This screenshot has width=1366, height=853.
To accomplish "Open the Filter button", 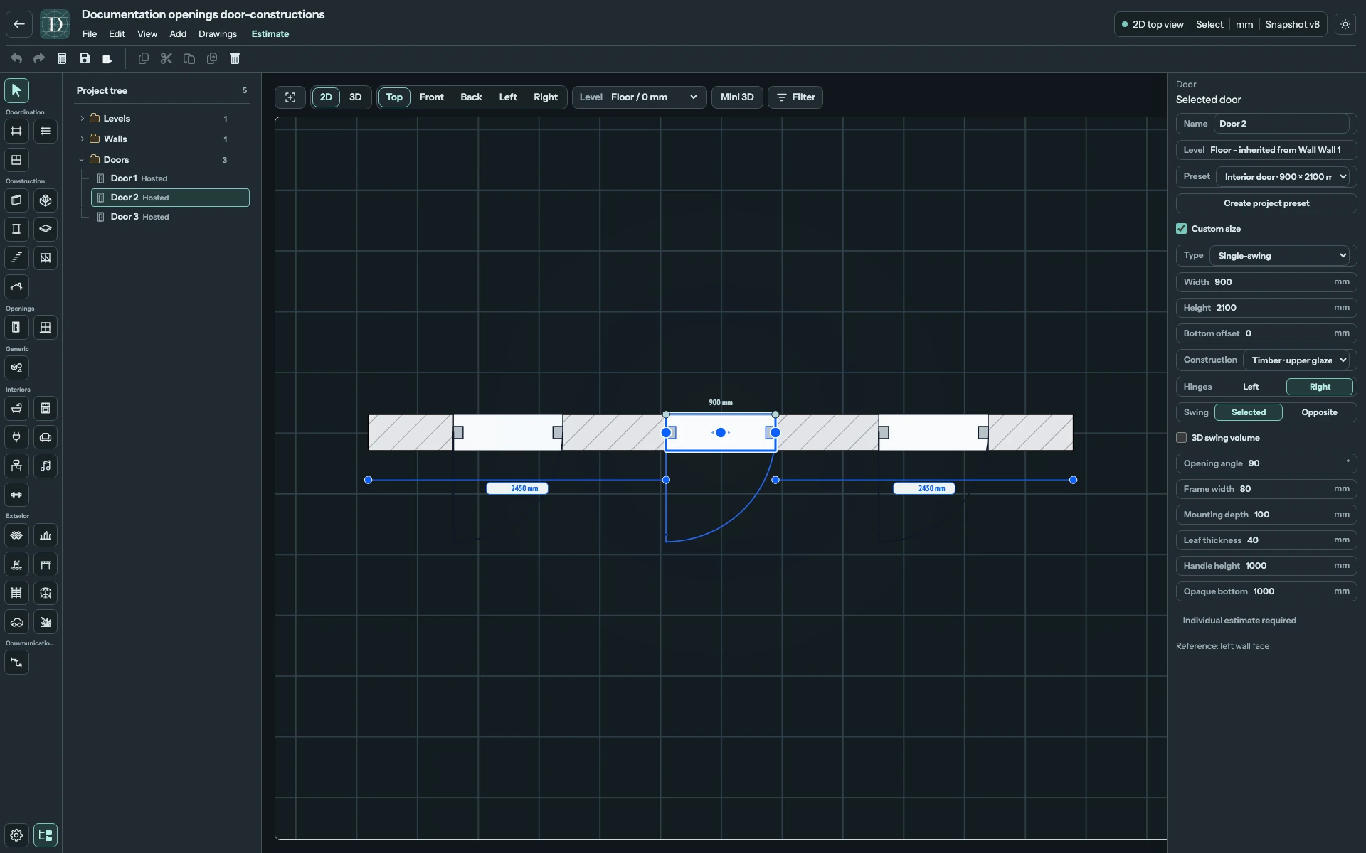I will (x=795, y=97).
